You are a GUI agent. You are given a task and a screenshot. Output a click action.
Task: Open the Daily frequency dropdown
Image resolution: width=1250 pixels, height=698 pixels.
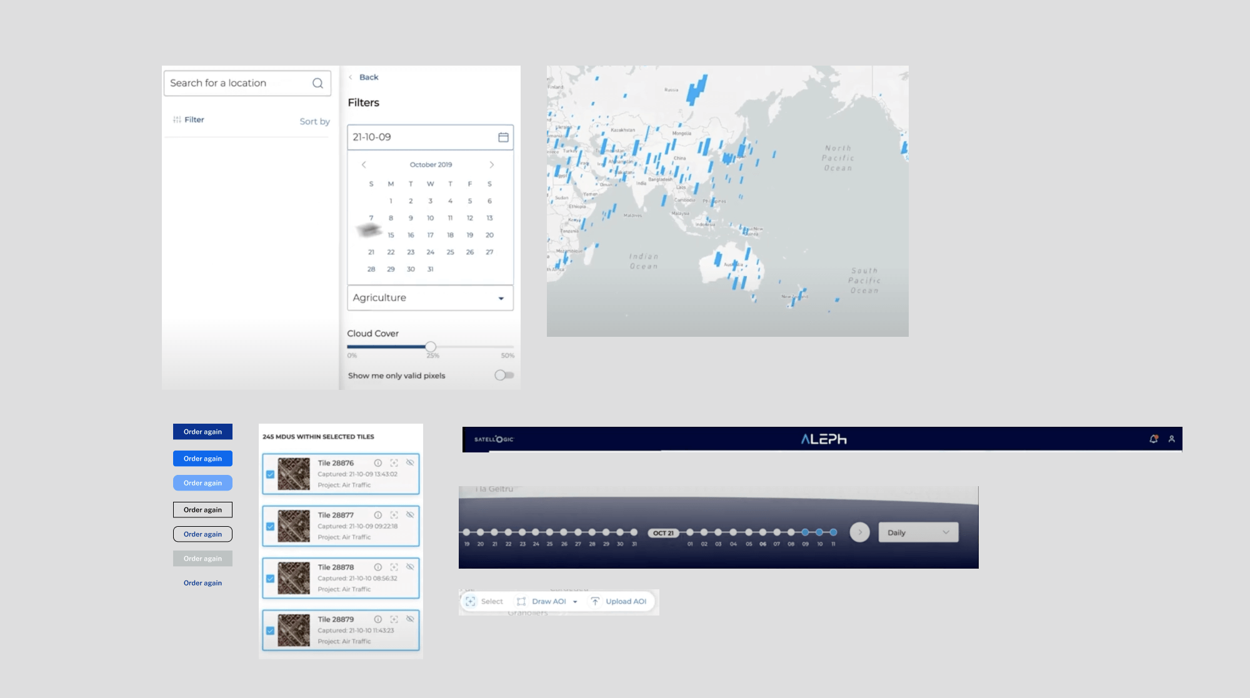pos(918,532)
